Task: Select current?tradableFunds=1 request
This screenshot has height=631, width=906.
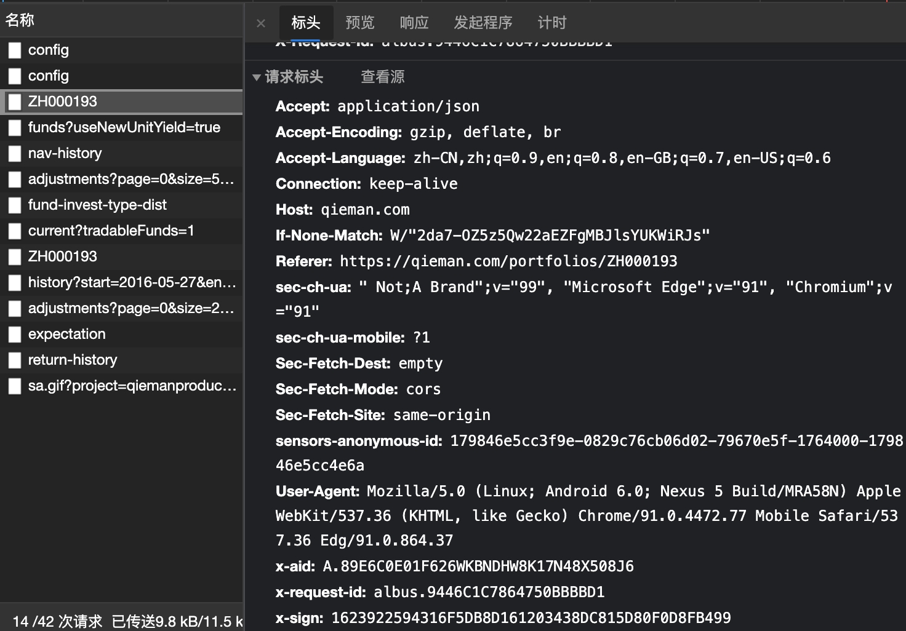Action: [121, 231]
